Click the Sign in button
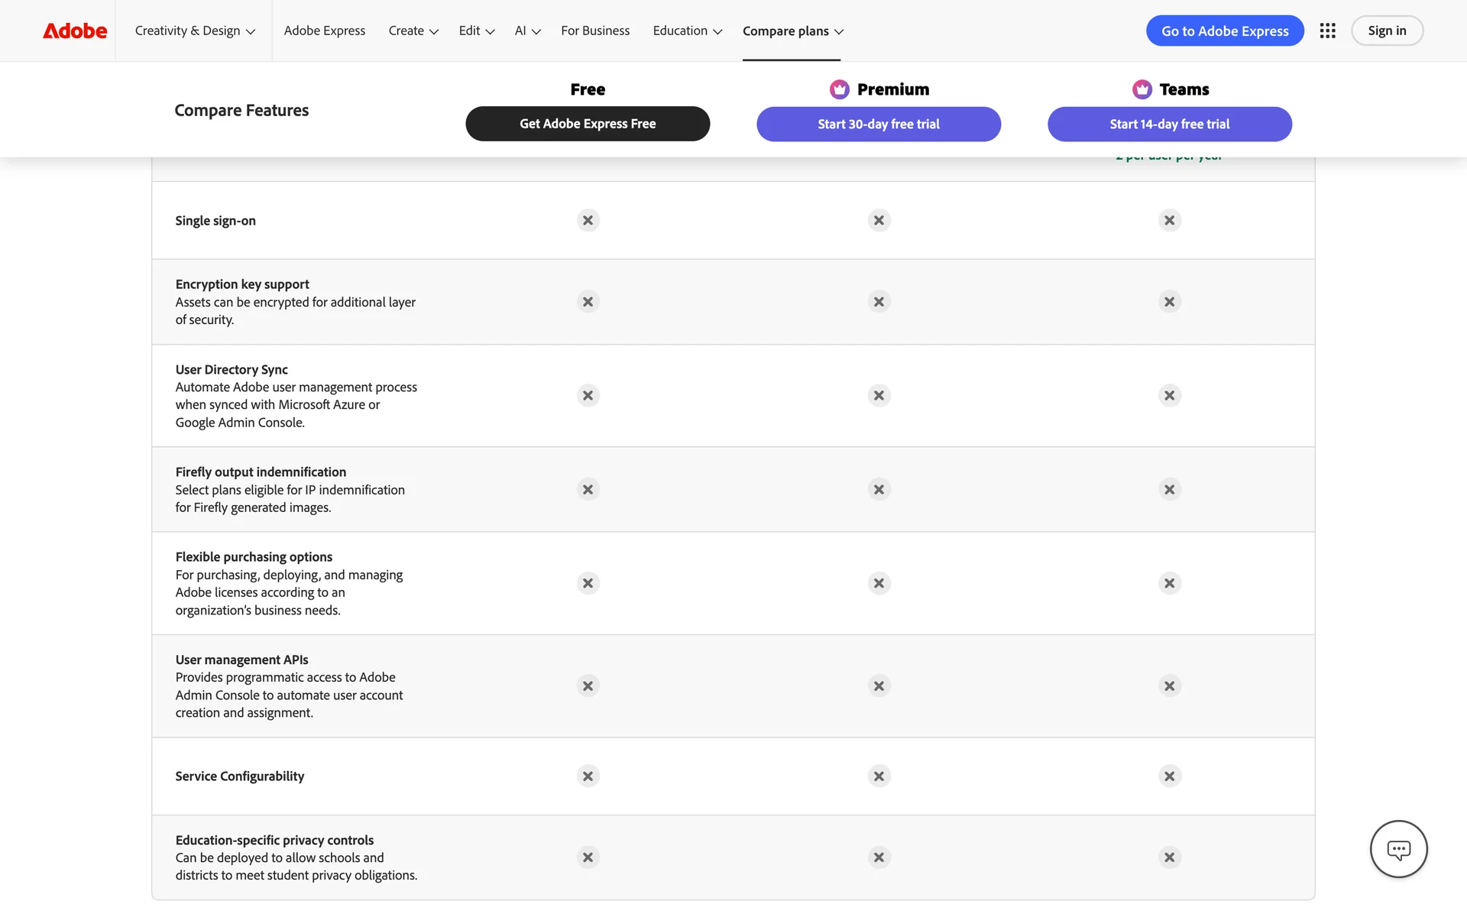 (1386, 31)
